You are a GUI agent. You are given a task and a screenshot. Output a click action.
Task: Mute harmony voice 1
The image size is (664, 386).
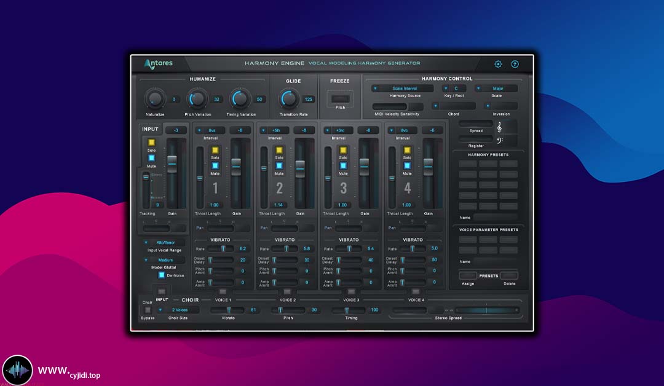point(215,165)
